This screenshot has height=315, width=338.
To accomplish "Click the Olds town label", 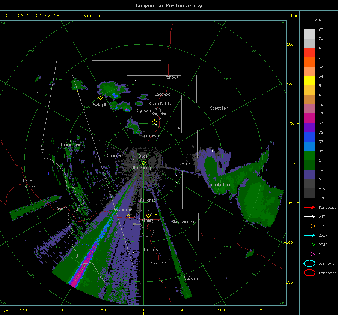I will [143, 156].
